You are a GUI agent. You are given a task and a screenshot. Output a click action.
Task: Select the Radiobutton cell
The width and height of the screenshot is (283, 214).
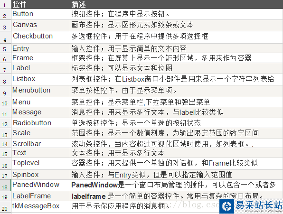point(41,123)
